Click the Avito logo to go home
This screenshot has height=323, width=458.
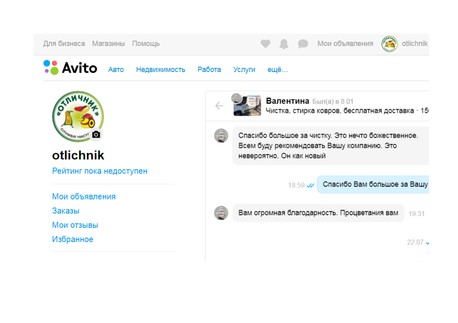click(x=70, y=68)
